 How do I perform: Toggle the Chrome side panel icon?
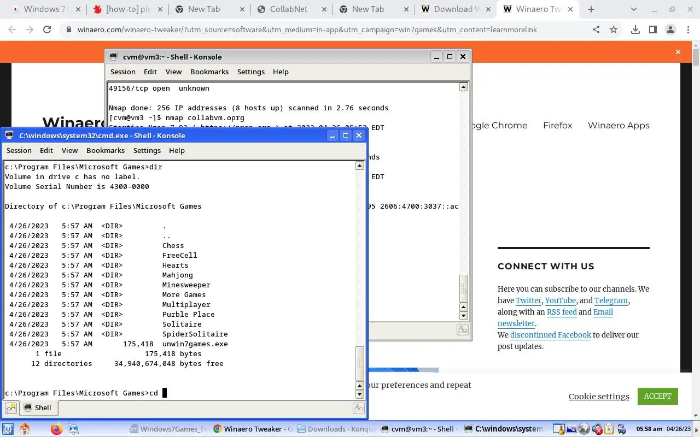coord(653,30)
